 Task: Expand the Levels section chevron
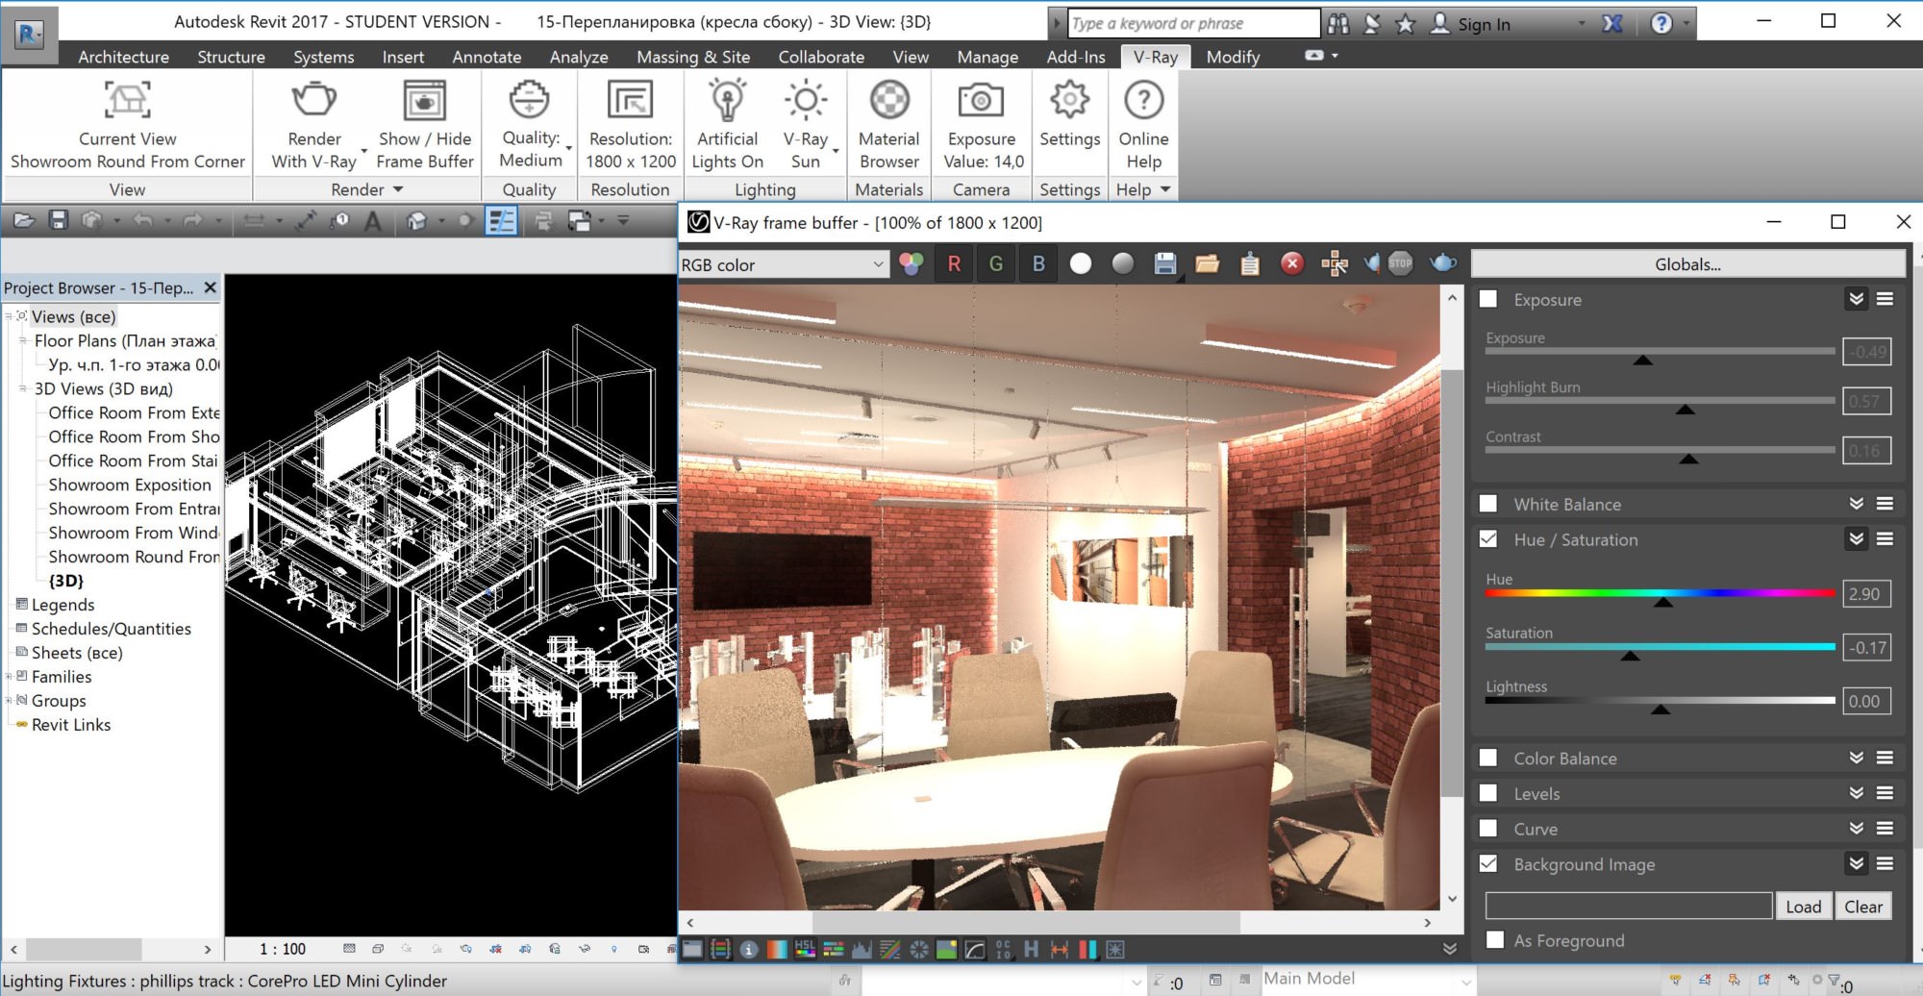click(1857, 793)
